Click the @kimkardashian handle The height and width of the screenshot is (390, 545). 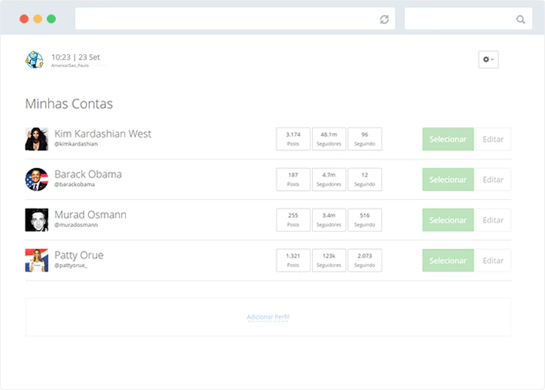coord(76,144)
